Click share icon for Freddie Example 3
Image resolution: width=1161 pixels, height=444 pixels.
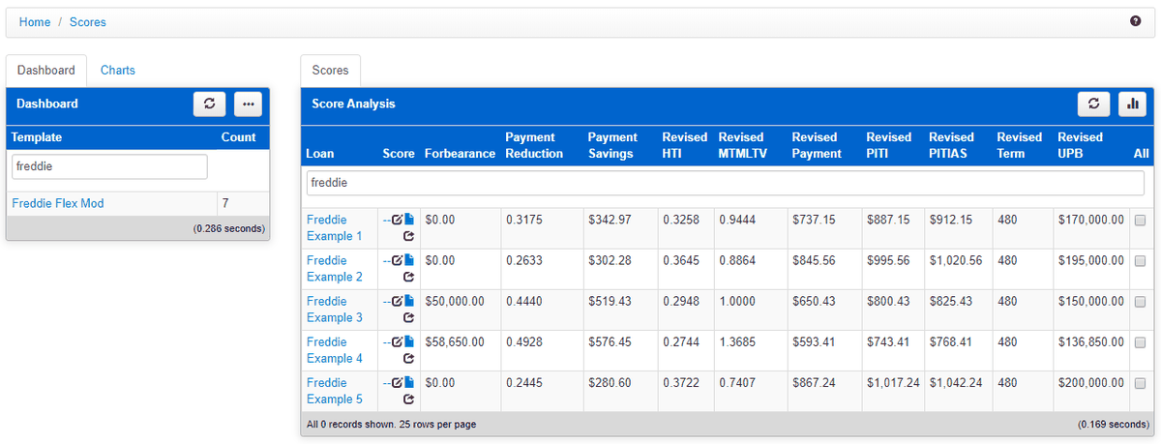(408, 317)
